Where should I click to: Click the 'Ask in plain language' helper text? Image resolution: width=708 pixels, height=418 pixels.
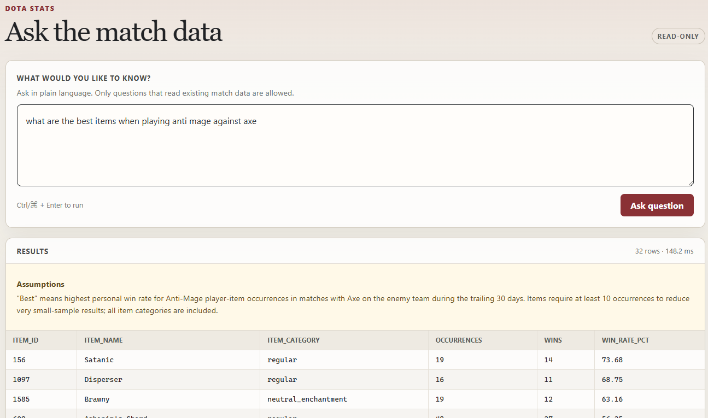coord(155,93)
